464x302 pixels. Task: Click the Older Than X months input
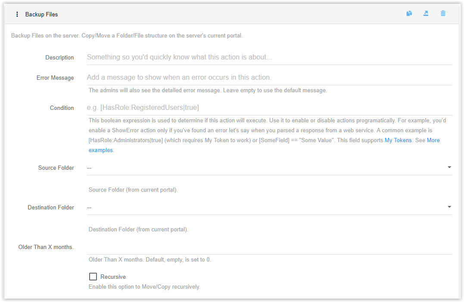click(x=269, y=247)
